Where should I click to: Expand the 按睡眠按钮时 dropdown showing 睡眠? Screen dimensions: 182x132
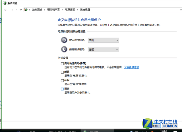coord(103,49)
